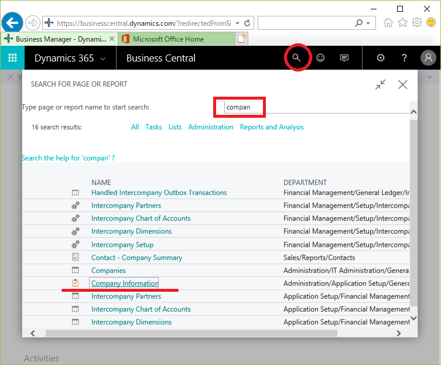
Task: Filter search results by Tasks
Action: click(153, 127)
